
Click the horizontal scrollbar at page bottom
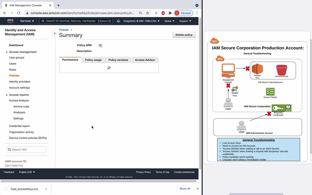coord(99,181)
